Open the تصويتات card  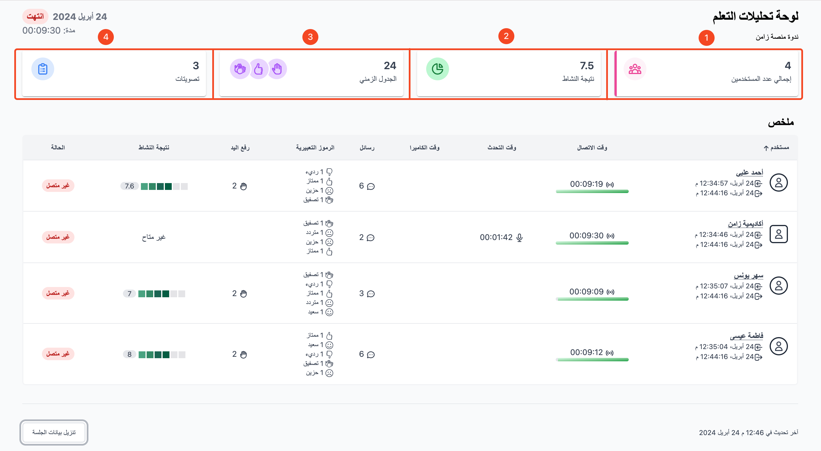(x=114, y=73)
